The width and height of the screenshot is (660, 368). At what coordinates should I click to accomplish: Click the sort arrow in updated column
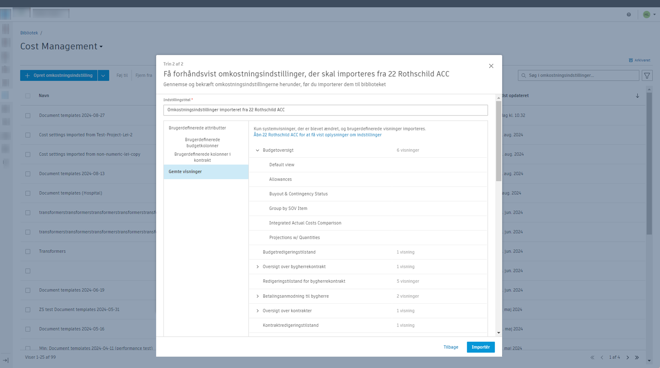tap(637, 96)
